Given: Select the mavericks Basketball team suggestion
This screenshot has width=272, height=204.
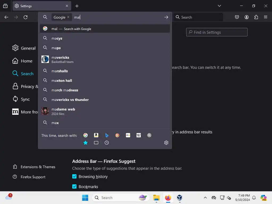Looking at the screenshot, I should pos(105,59).
